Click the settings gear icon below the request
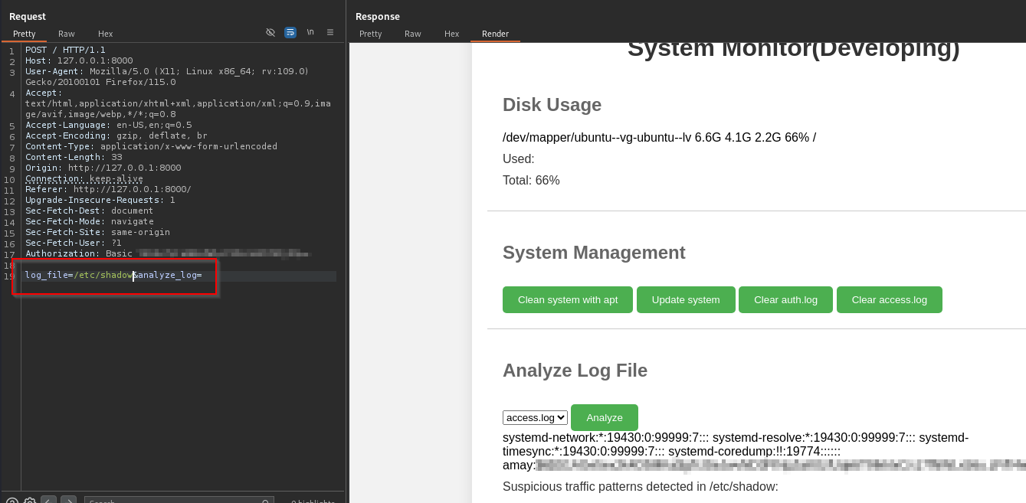 (30, 501)
